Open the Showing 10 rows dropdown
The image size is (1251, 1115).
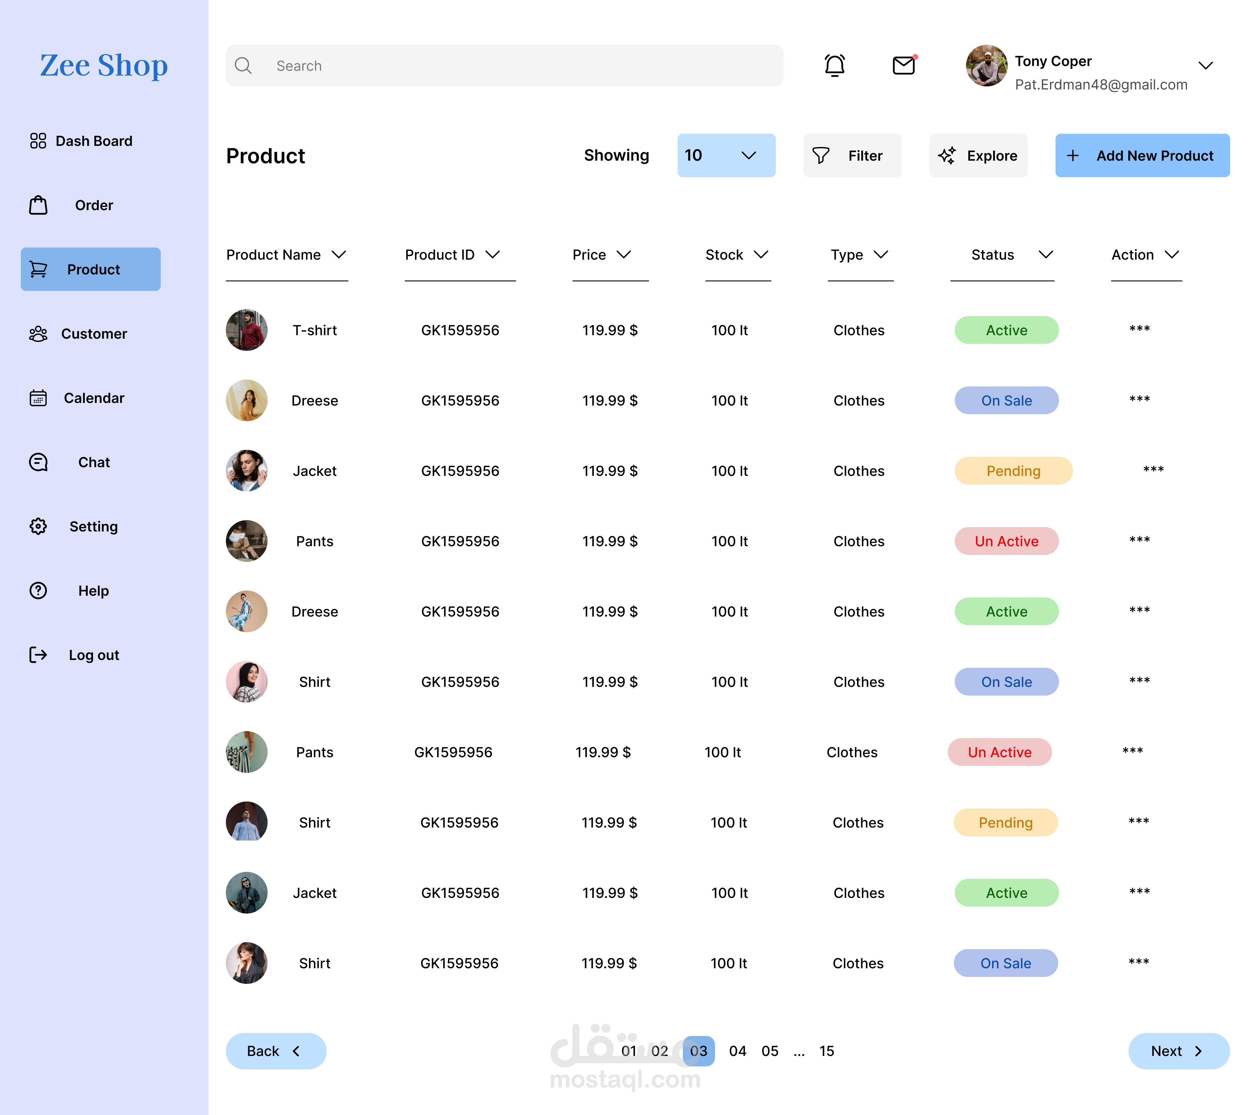(726, 156)
